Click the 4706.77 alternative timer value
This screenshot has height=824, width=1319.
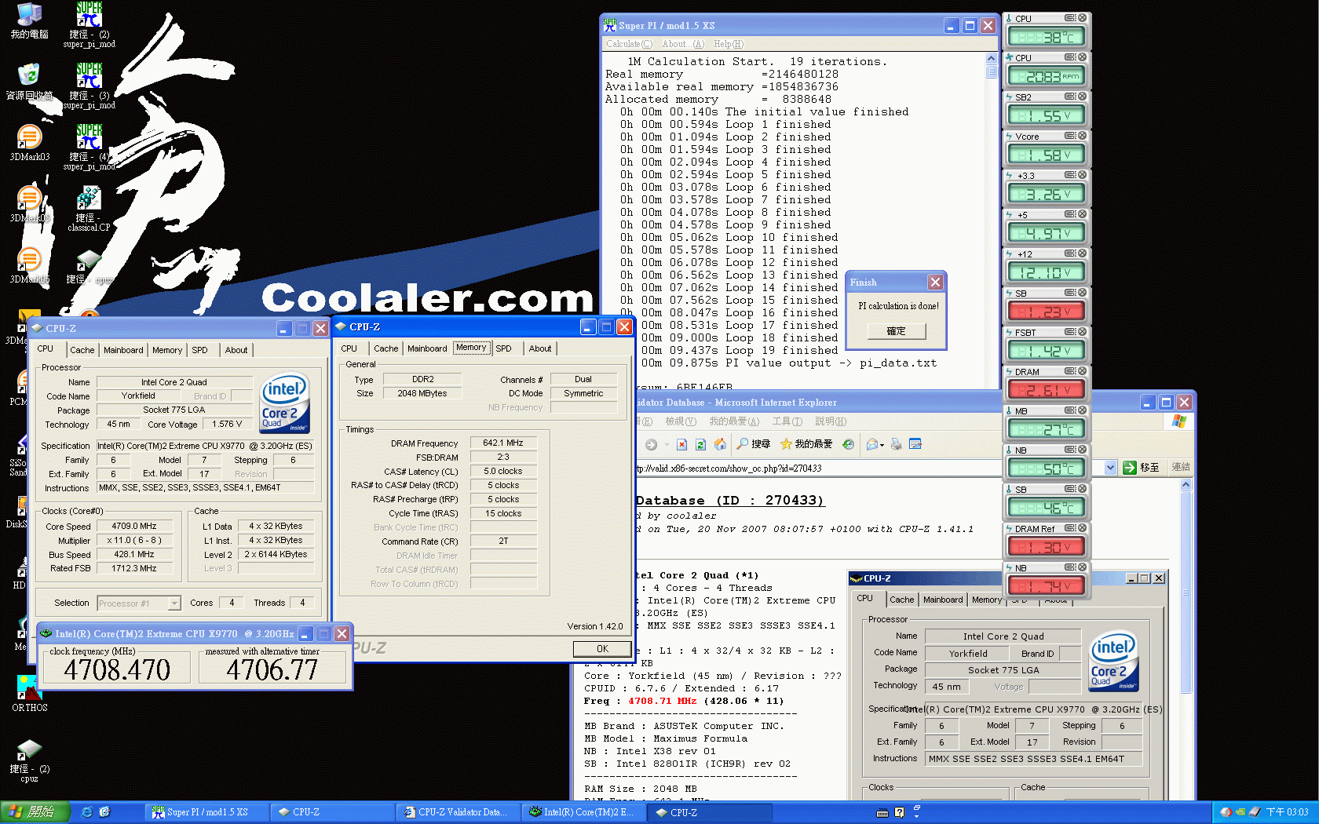coord(272,669)
